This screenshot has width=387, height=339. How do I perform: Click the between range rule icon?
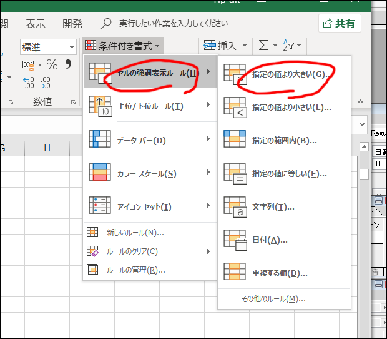235,139
